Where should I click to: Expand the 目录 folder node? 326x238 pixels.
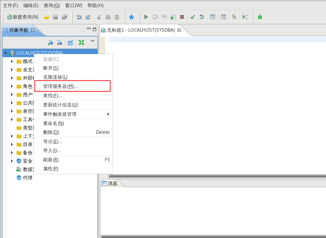click(x=12, y=144)
